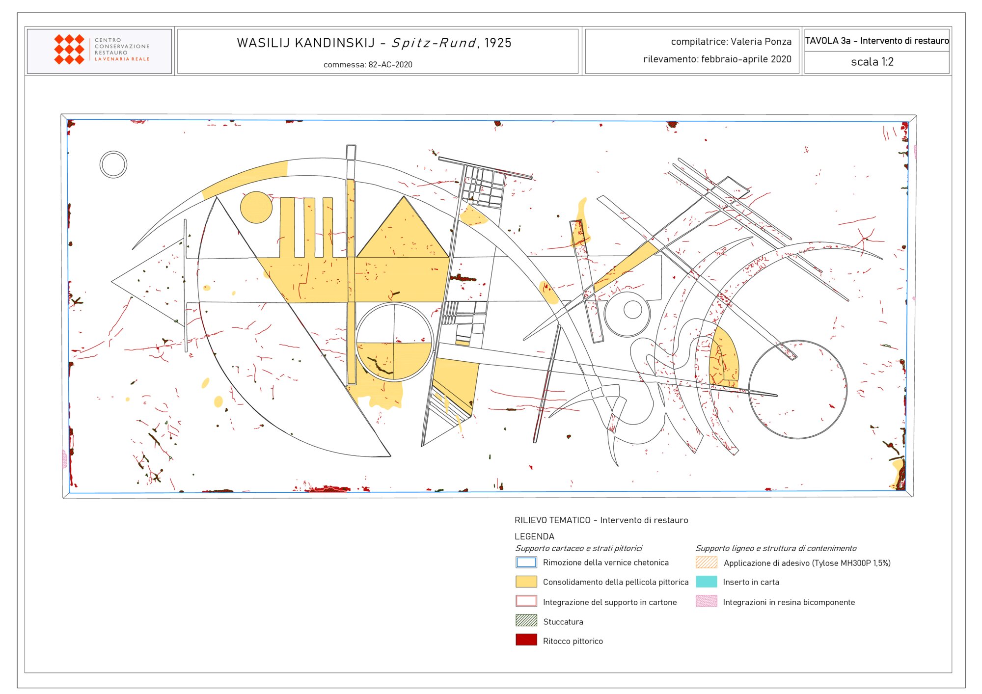Select the 'scala 1:2' text

tap(872, 62)
